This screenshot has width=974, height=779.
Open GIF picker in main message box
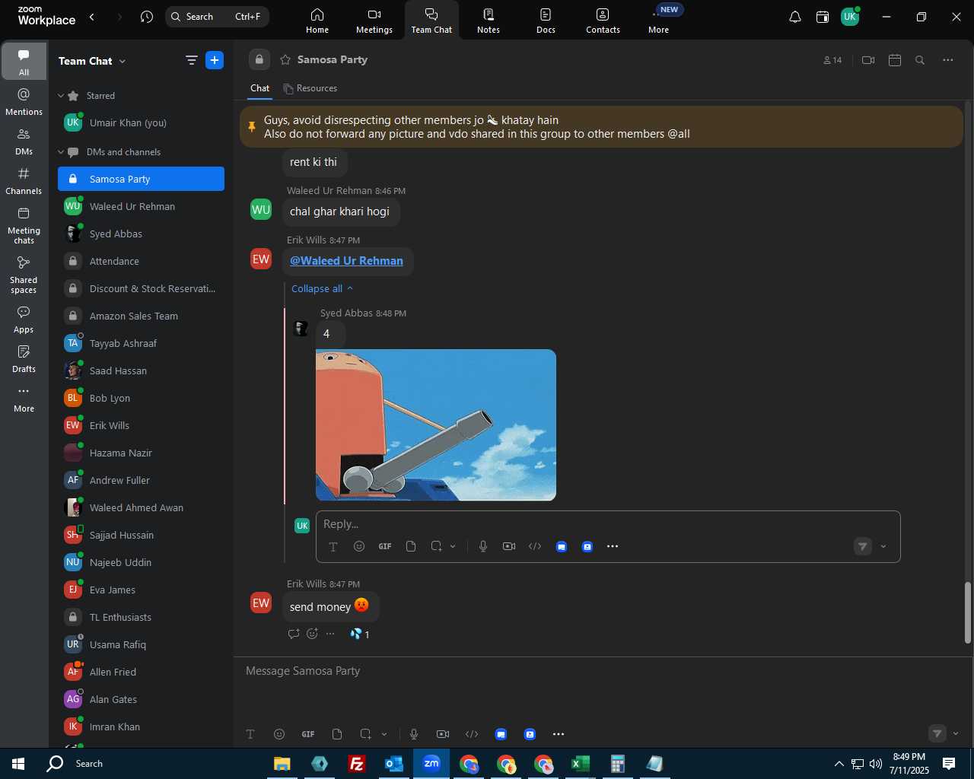[x=308, y=734]
